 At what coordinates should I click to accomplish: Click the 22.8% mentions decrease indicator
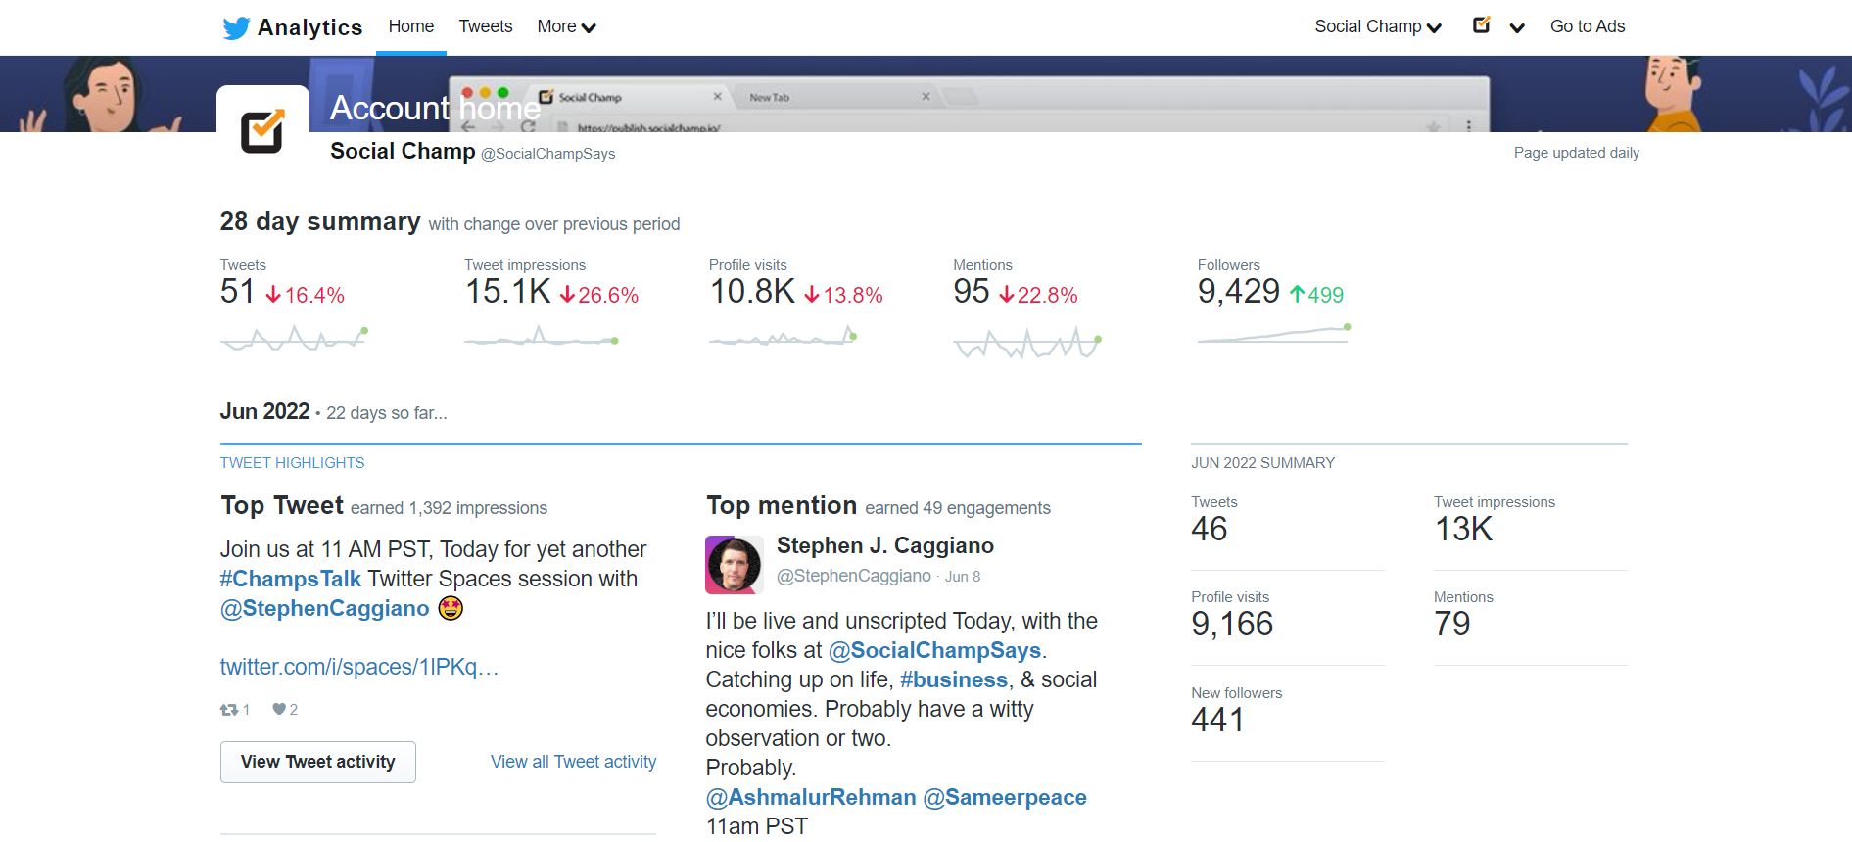click(1038, 295)
